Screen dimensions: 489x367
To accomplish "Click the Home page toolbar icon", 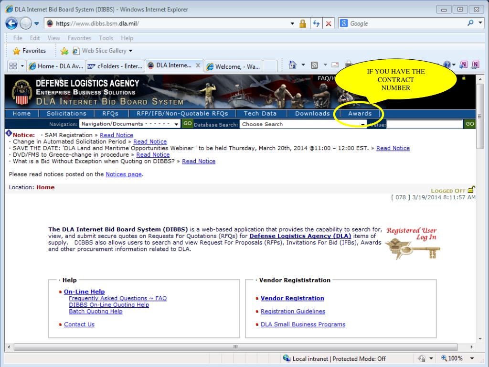I will [x=293, y=65].
